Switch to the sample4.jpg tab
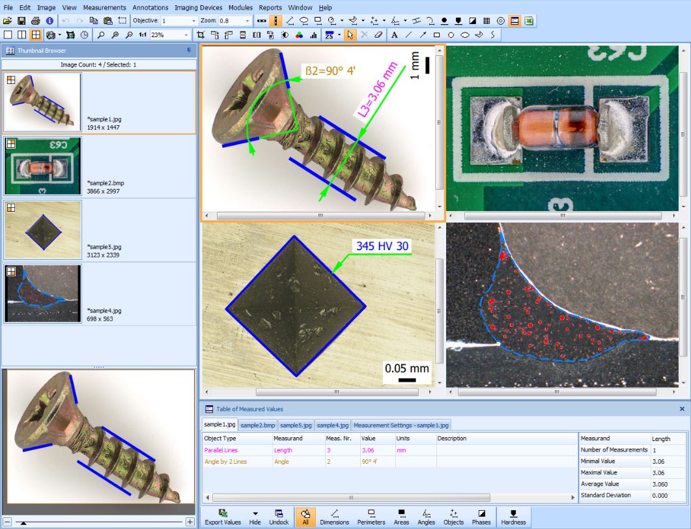 pos(332,425)
